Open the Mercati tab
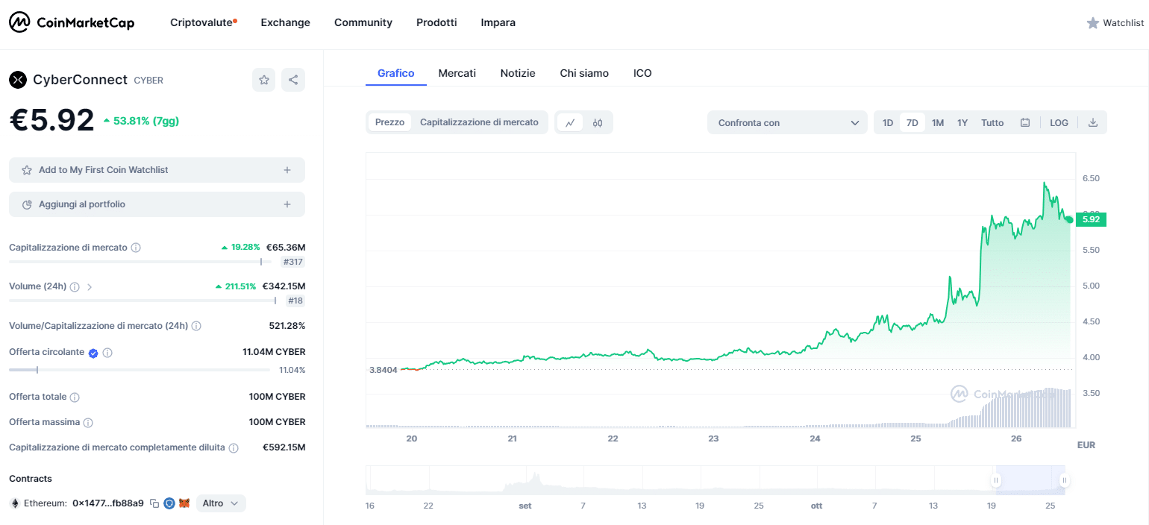1149x525 pixels. 457,73
